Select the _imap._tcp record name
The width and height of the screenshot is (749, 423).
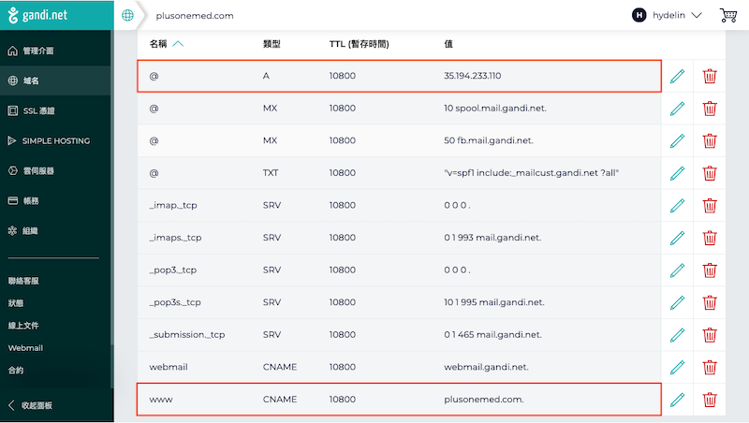coord(173,205)
